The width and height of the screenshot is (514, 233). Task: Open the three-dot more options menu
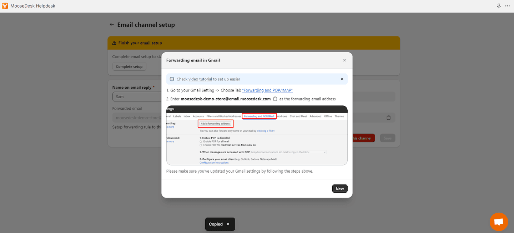[508, 6]
